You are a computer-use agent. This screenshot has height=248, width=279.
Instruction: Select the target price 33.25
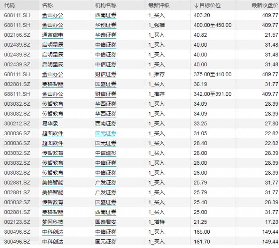point(200,124)
